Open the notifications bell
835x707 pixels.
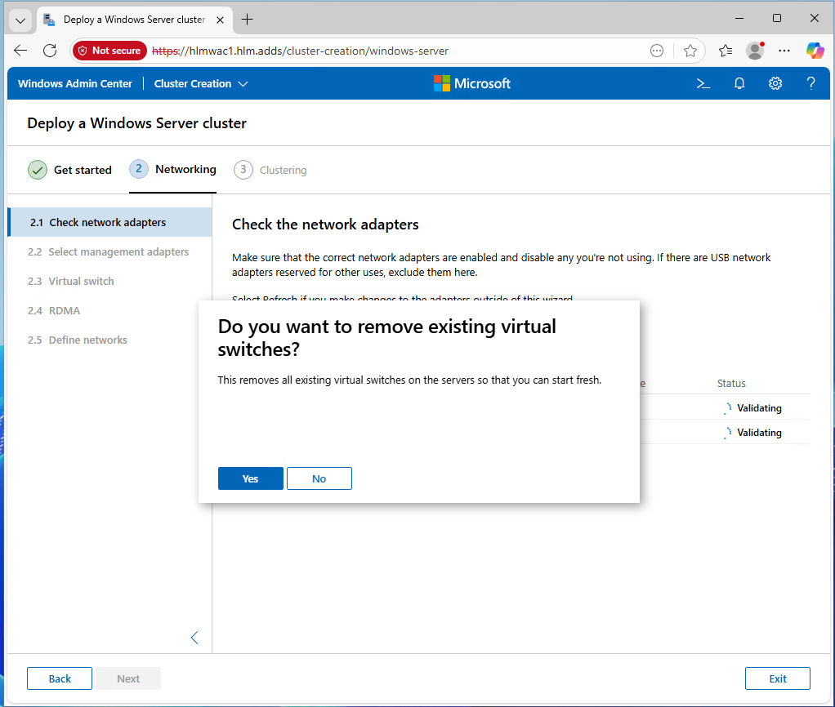click(x=739, y=83)
